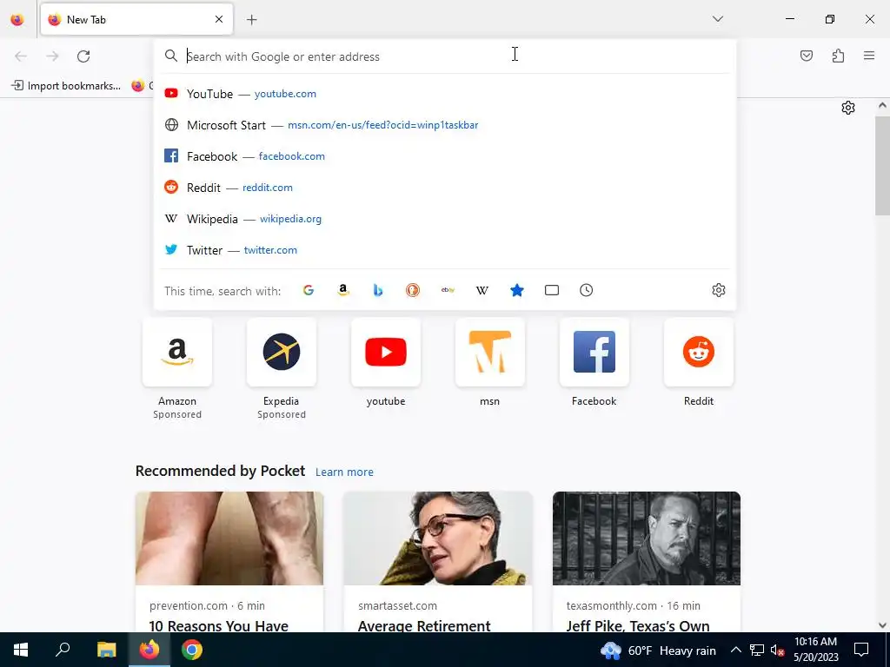Choose Facebook suggestion in urlbar list
The image size is (890, 667).
coord(445,156)
